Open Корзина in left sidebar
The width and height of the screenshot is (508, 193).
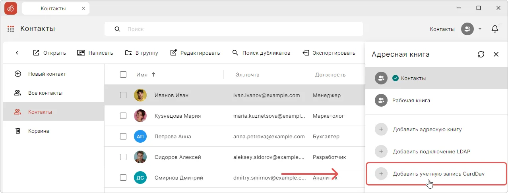[38, 131]
